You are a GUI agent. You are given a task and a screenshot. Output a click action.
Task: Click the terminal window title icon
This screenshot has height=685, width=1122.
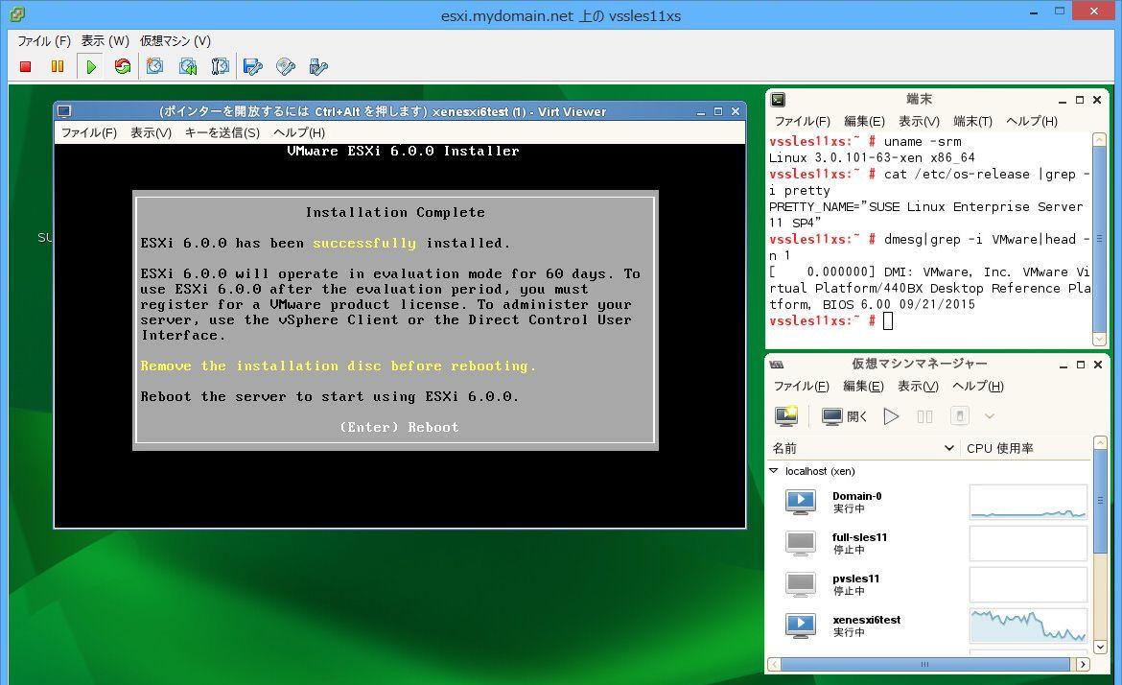tap(779, 100)
